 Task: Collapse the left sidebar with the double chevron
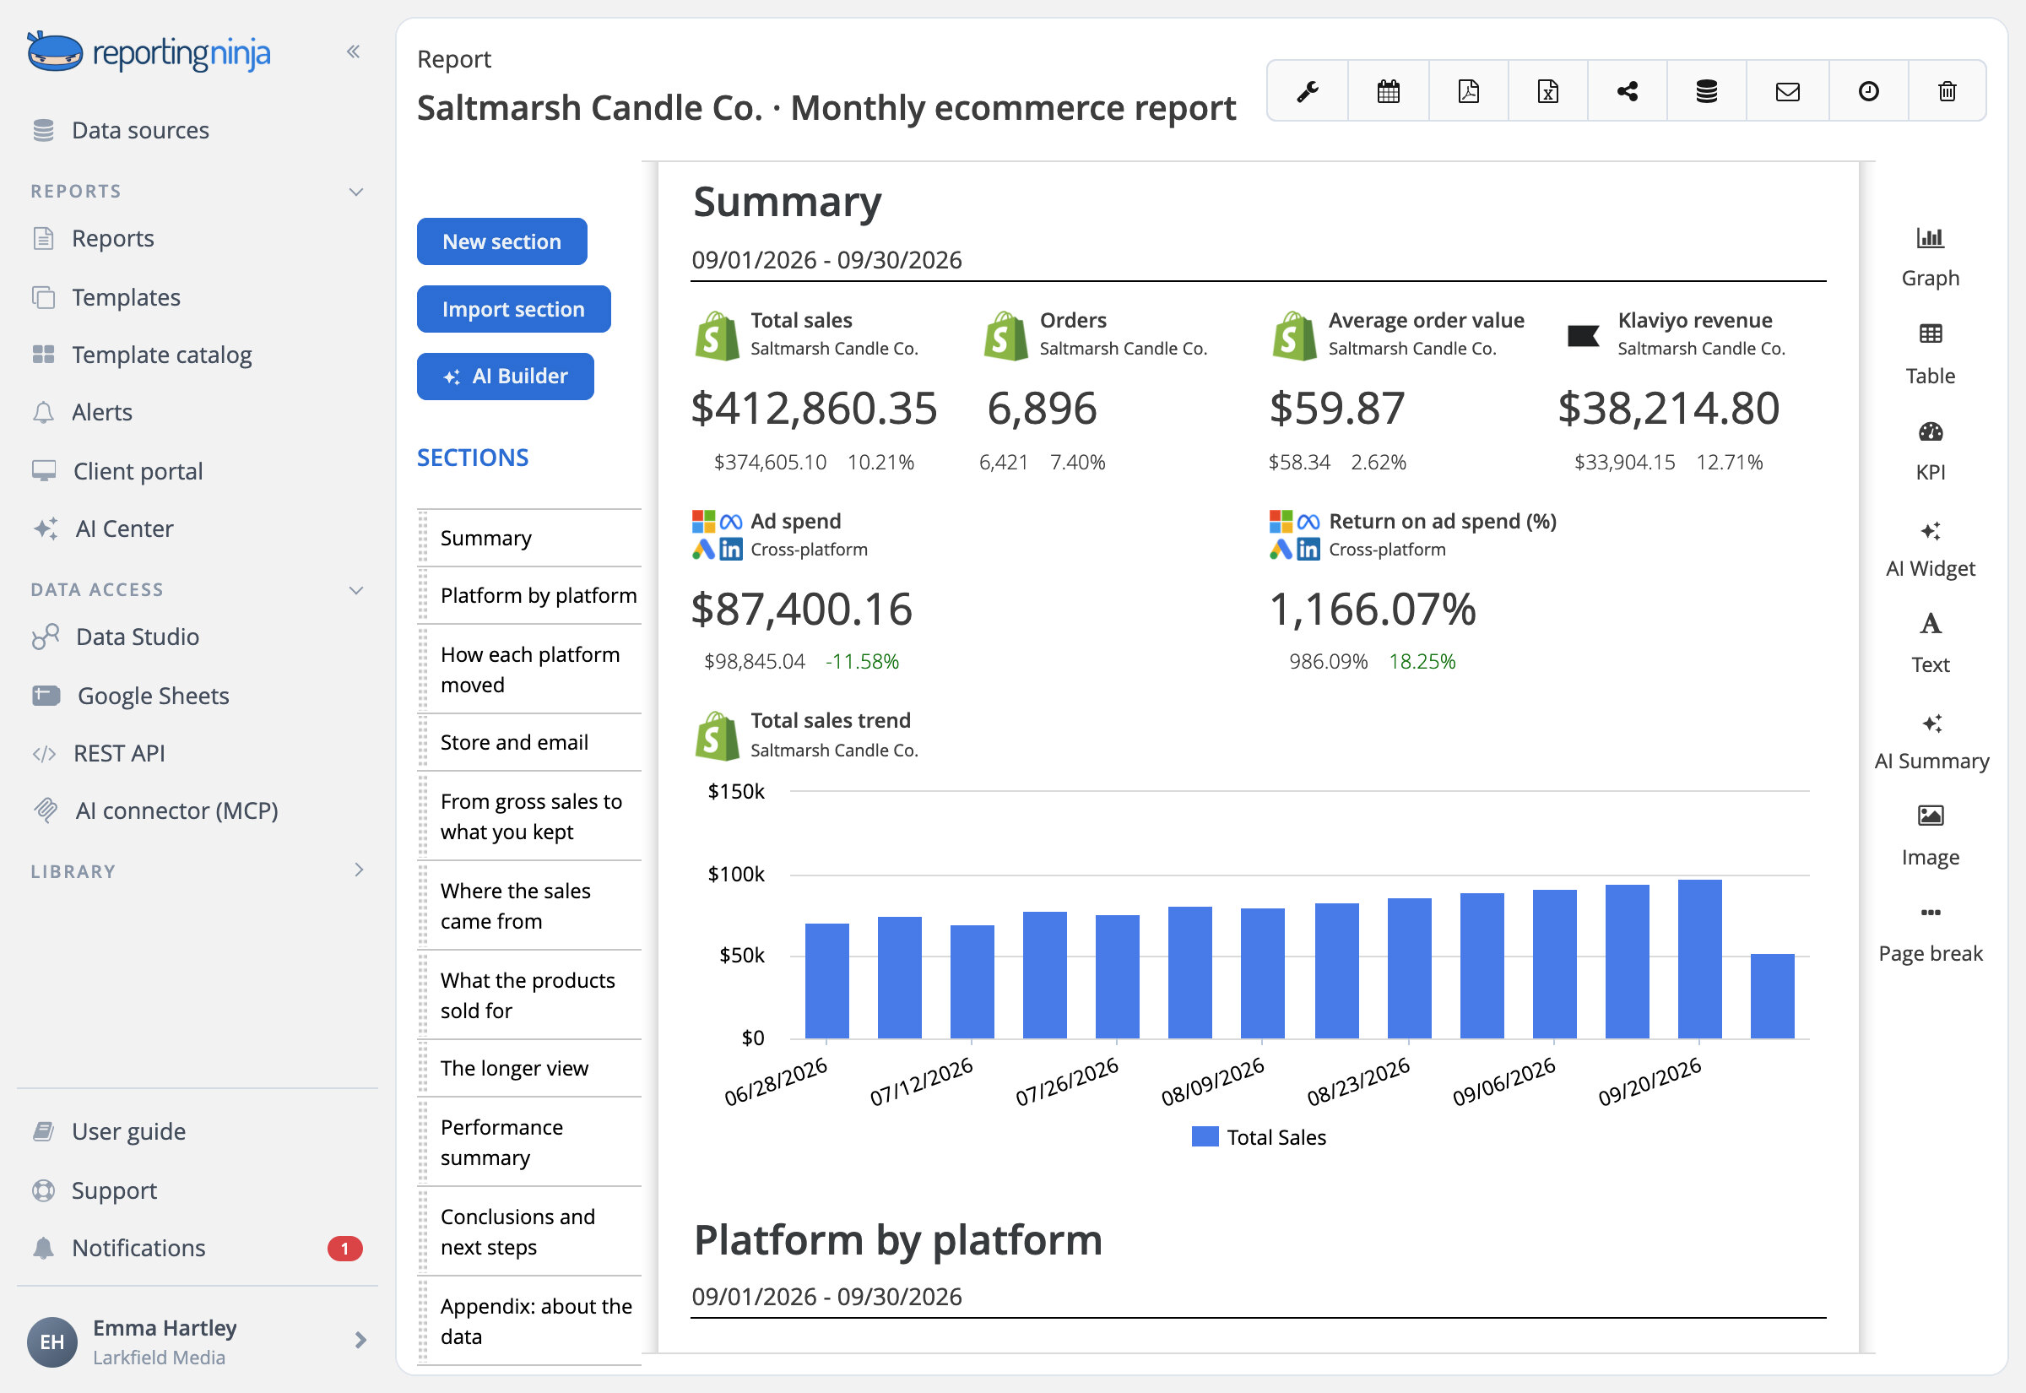click(x=354, y=51)
